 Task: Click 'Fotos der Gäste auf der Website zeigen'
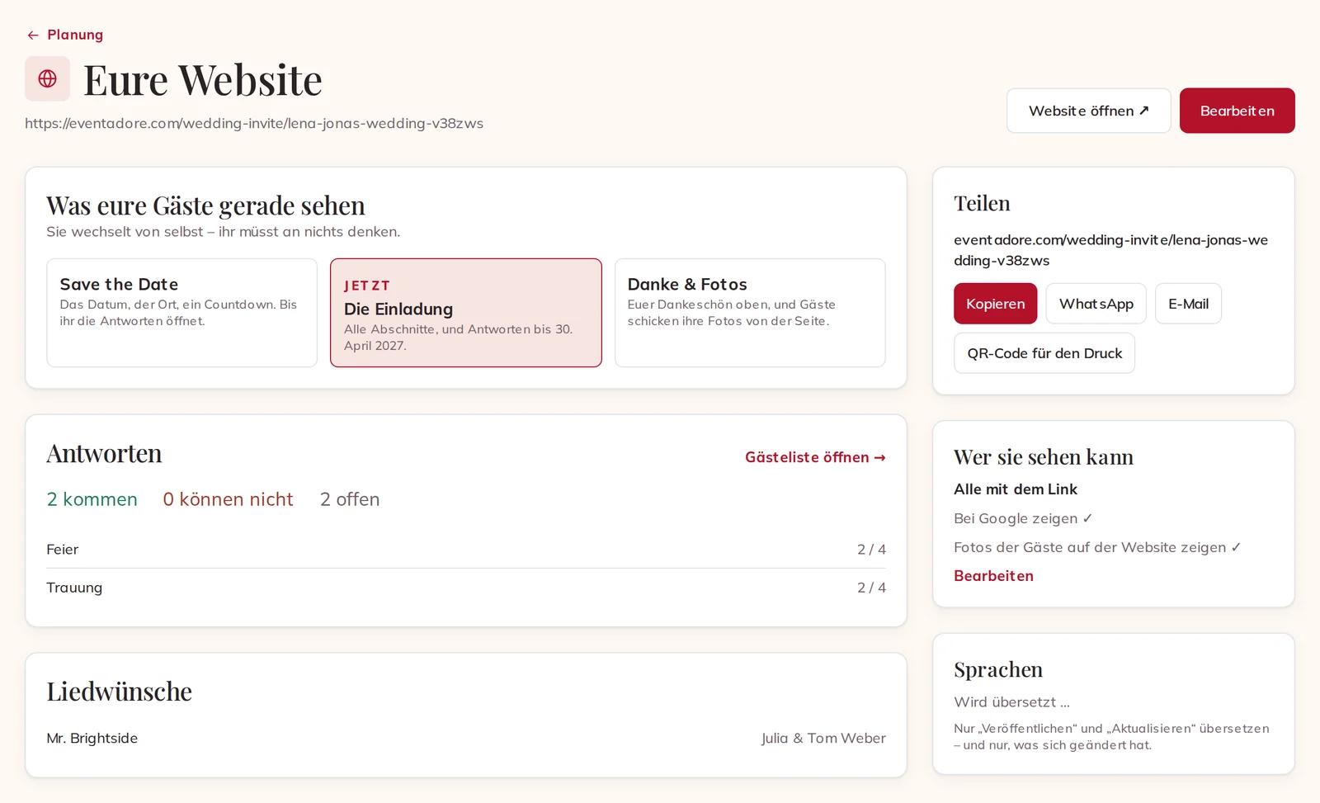pyautogui.click(x=1097, y=547)
